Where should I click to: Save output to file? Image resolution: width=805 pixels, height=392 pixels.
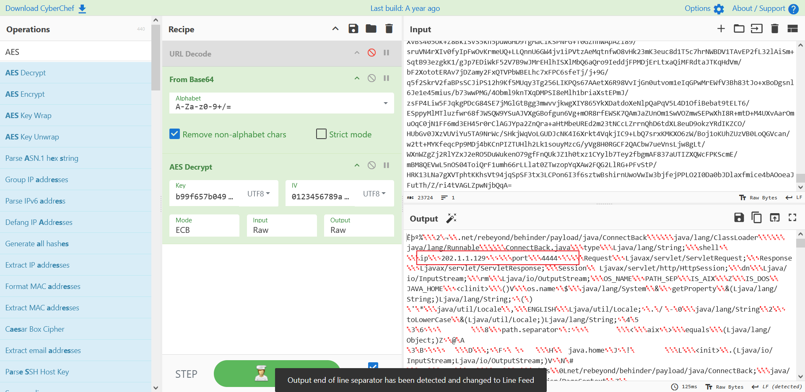(739, 217)
